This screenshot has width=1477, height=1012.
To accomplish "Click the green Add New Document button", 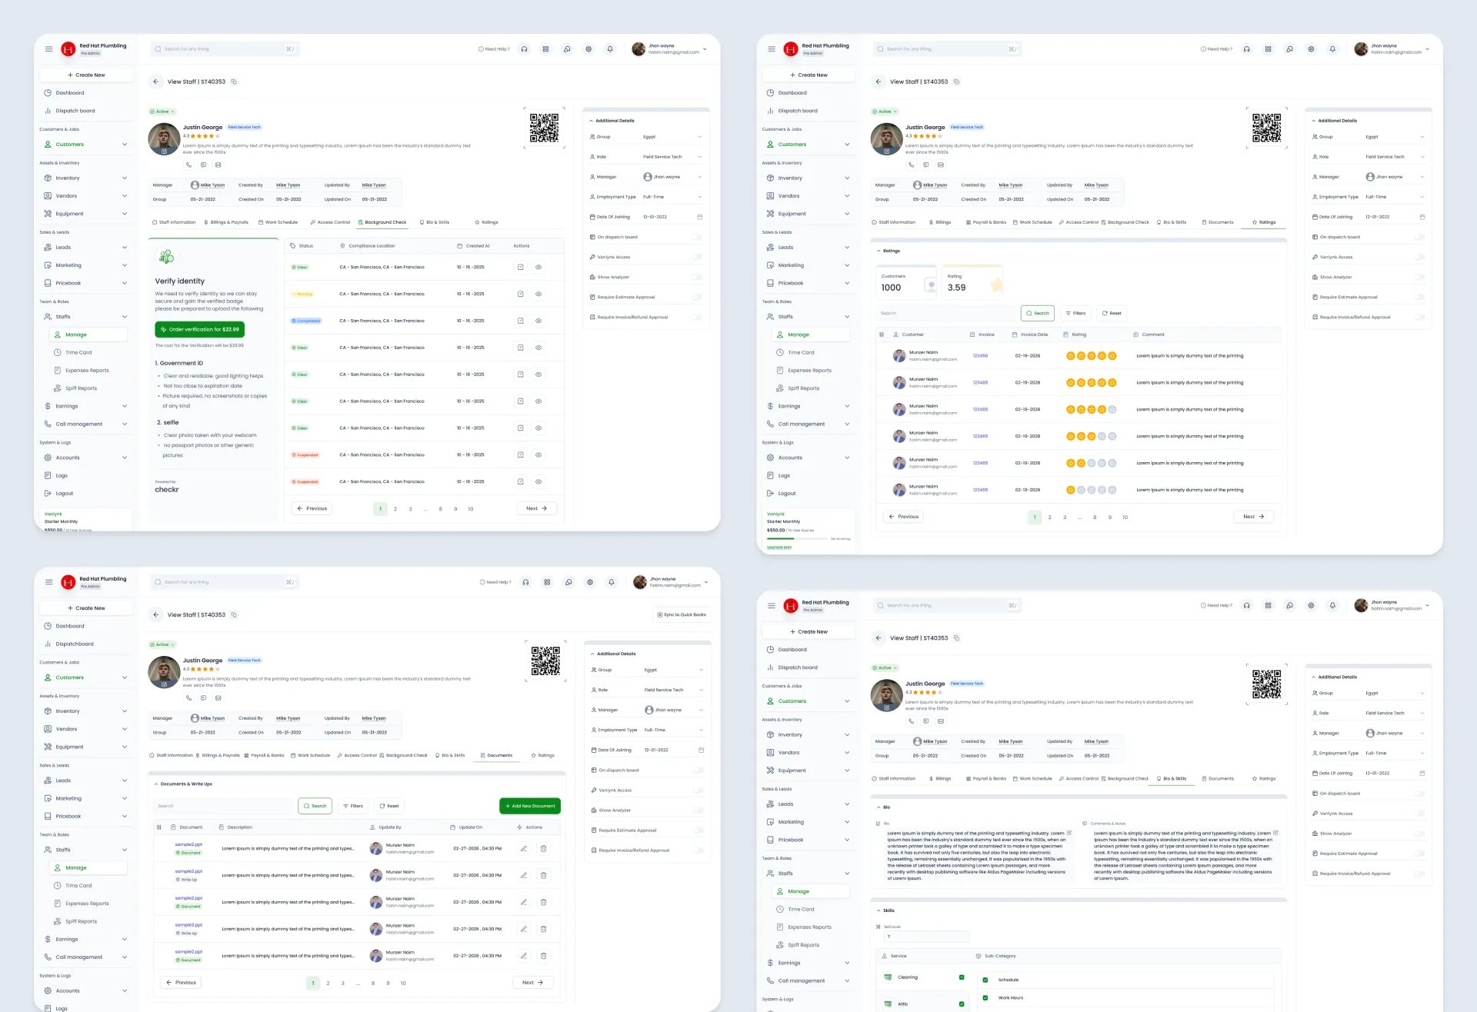I will (x=530, y=806).
